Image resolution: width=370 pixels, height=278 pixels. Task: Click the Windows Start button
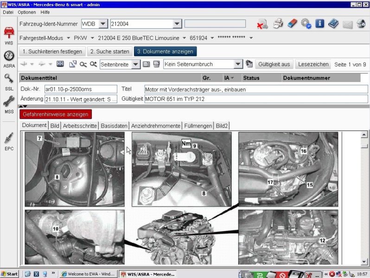pos(9,274)
